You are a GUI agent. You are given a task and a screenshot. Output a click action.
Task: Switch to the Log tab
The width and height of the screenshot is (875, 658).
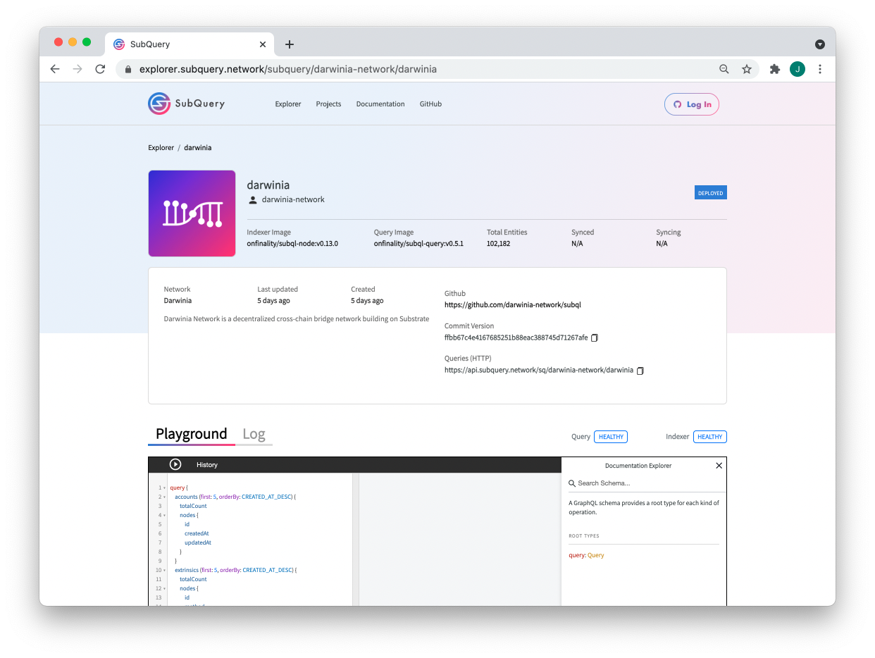point(254,434)
